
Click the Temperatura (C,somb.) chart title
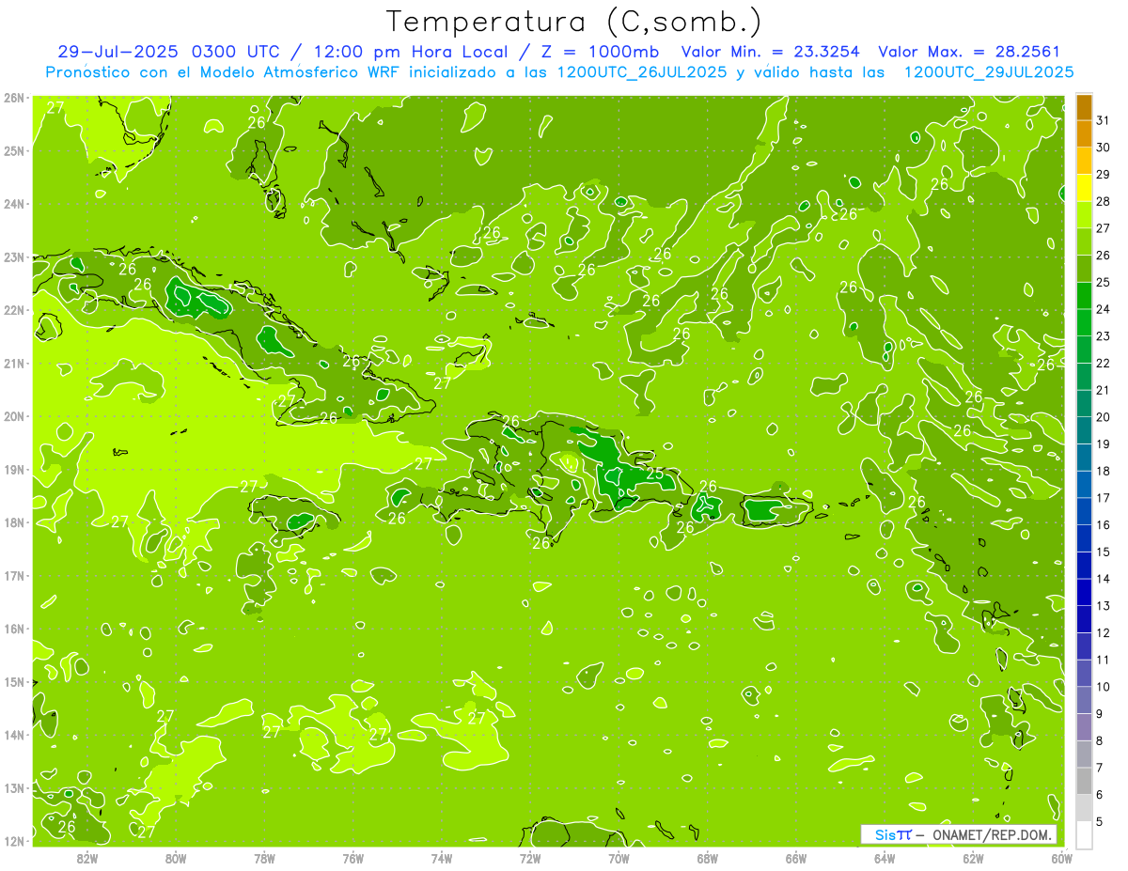pos(574,22)
